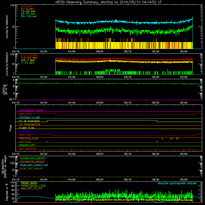This screenshot has width=205, height=205.
Task: Select the SC_IN_SUNLIGHT flag label
Action: [29, 121]
